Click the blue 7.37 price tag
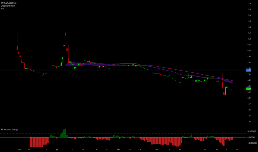Viewport: 258px width, 152px height. pyautogui.click(x=249, y=70)
